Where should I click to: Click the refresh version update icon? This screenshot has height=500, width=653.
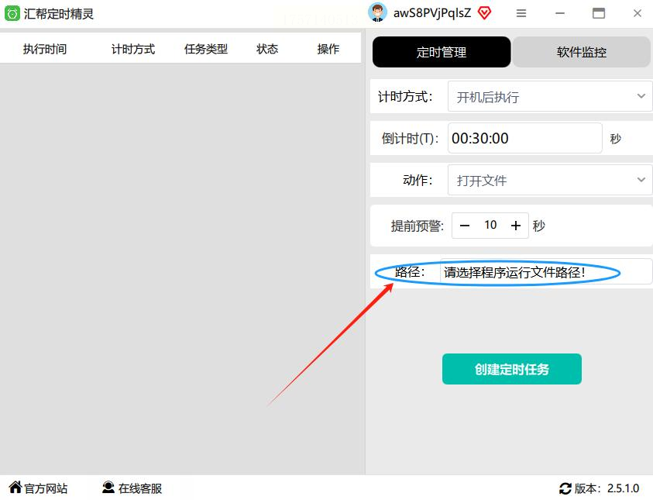point(565,488)
